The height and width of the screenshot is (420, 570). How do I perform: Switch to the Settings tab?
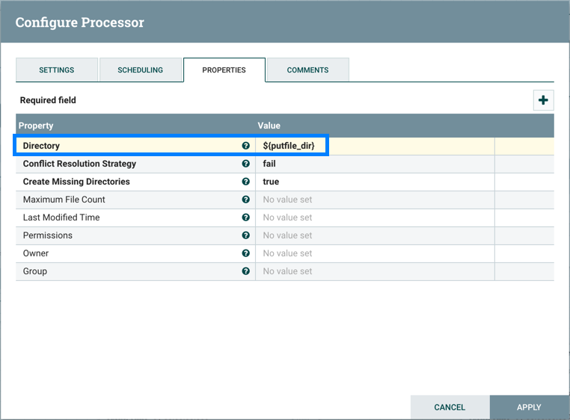[57, 70]
